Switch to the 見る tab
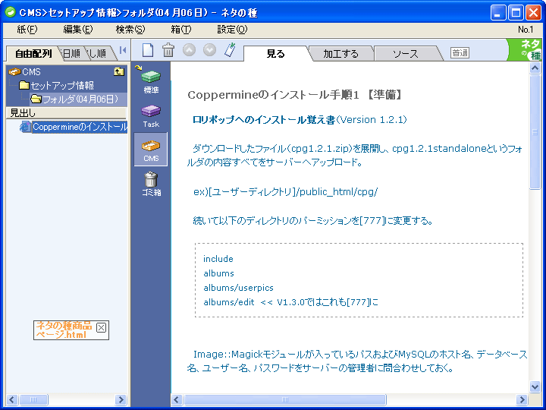The height and width of the screenshot is (410, 546). click(276, 54)
